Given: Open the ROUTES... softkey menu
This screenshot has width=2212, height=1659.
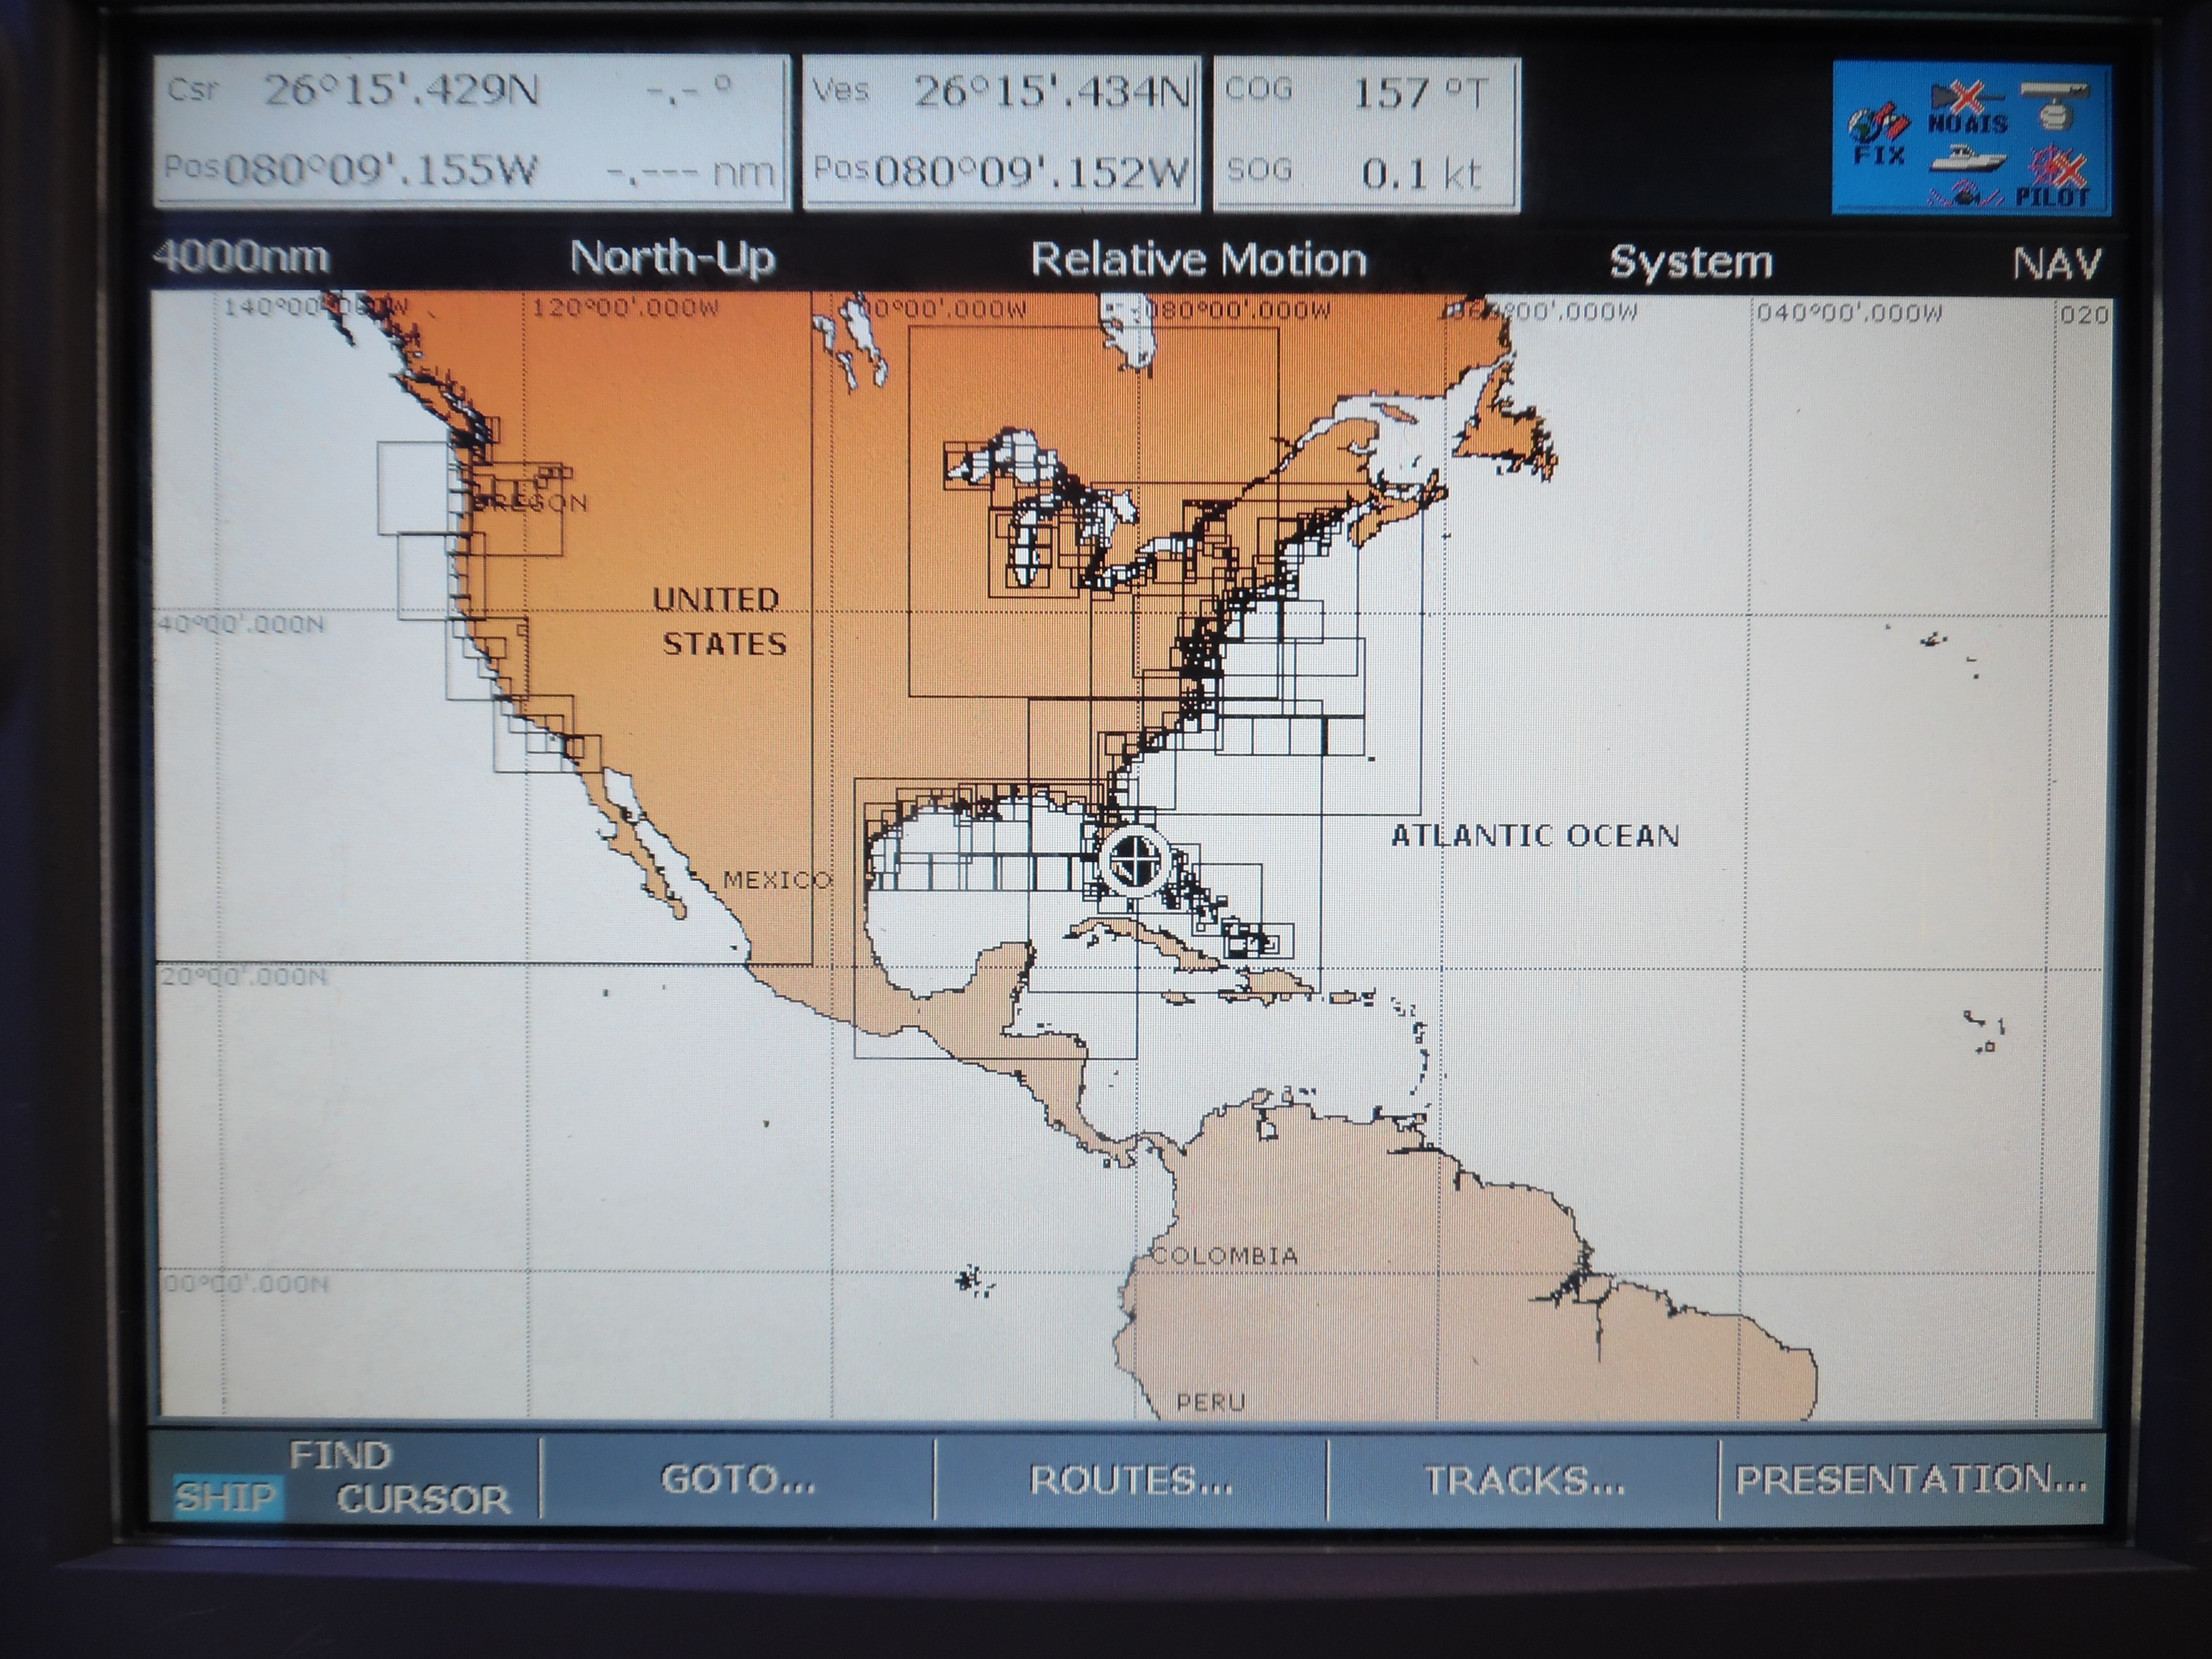Looking at the screenshot, I should 1131,1480.
